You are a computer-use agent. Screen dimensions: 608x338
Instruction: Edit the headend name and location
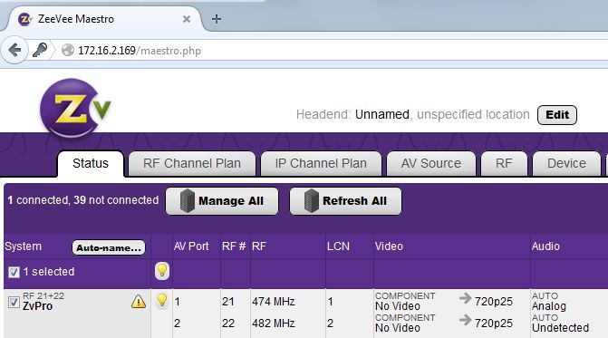click(x=557, y=115)
